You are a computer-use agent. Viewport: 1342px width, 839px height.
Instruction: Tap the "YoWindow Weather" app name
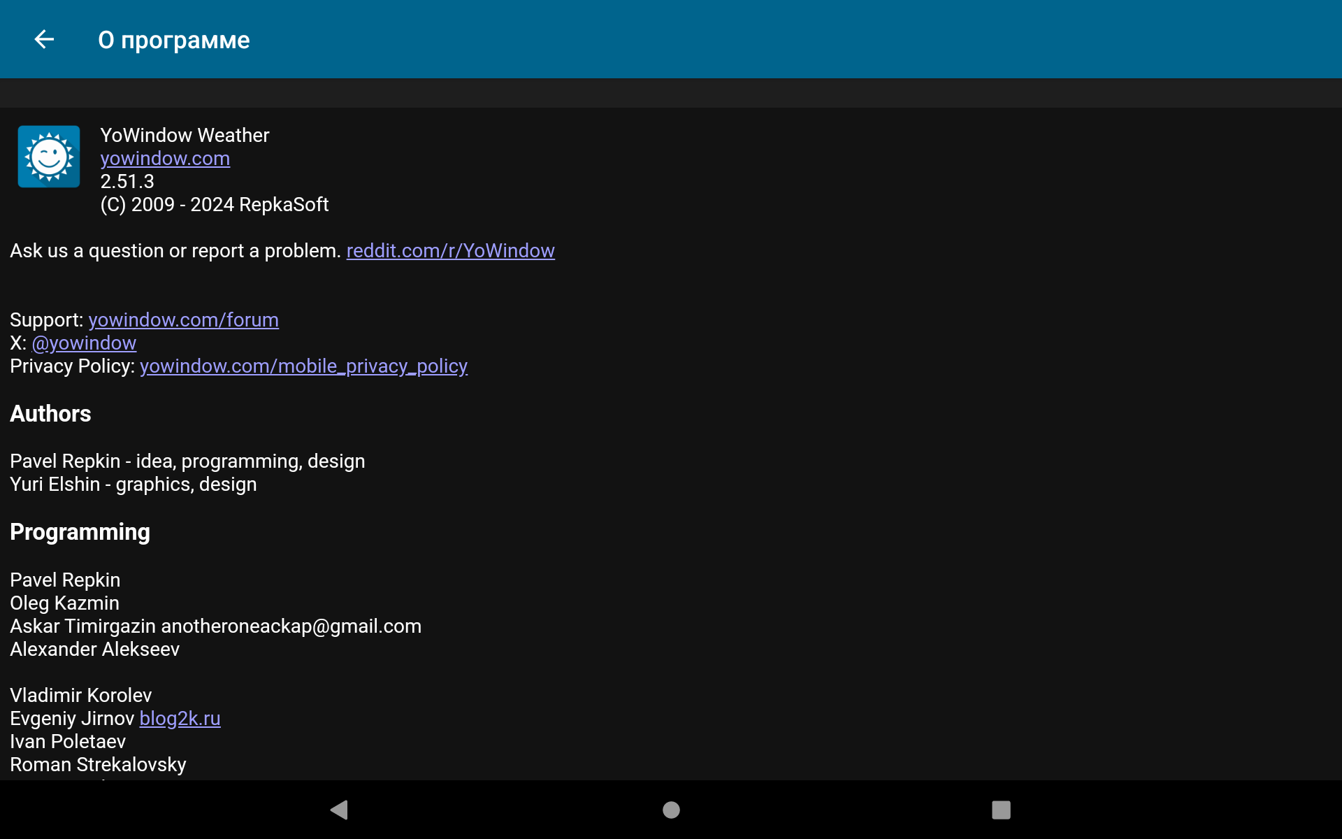click(x=185, y=136)
